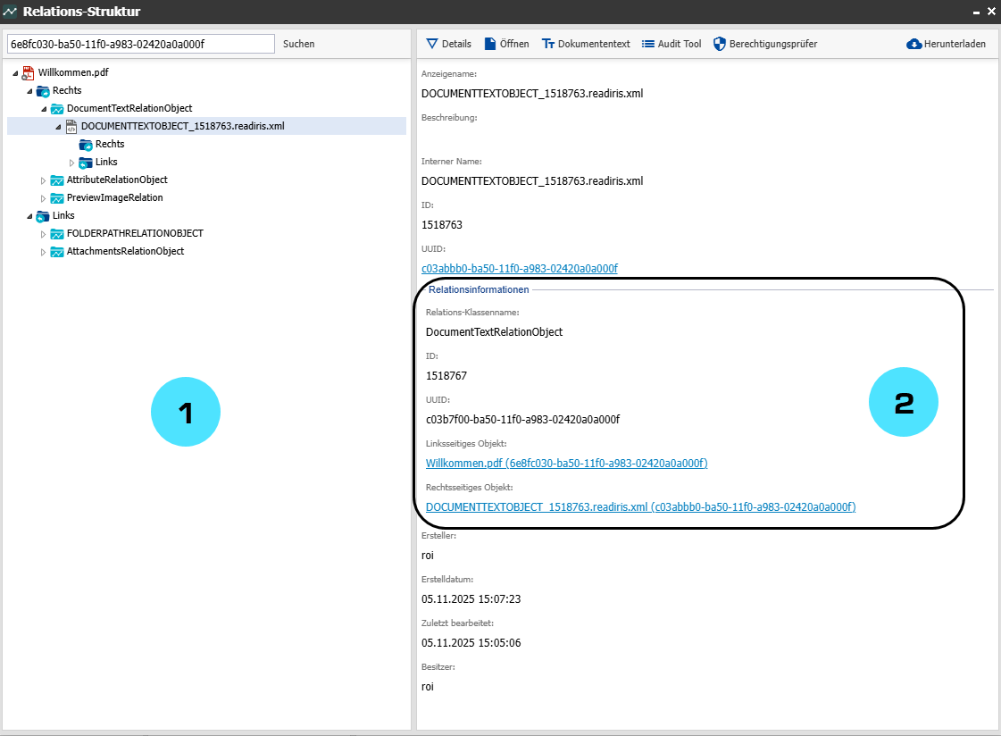
Task: Click the Willkommen.pdf file icon
Action: [x=29, y=72]
